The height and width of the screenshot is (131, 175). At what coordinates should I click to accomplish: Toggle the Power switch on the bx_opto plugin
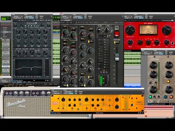coord(172,43)
